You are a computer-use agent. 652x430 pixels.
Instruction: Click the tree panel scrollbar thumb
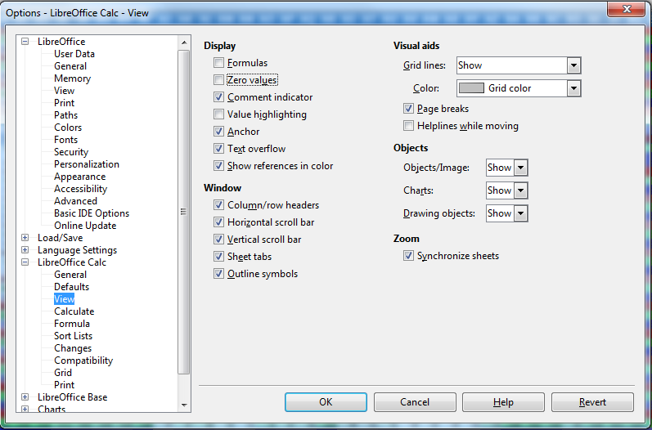click(184, 212)
